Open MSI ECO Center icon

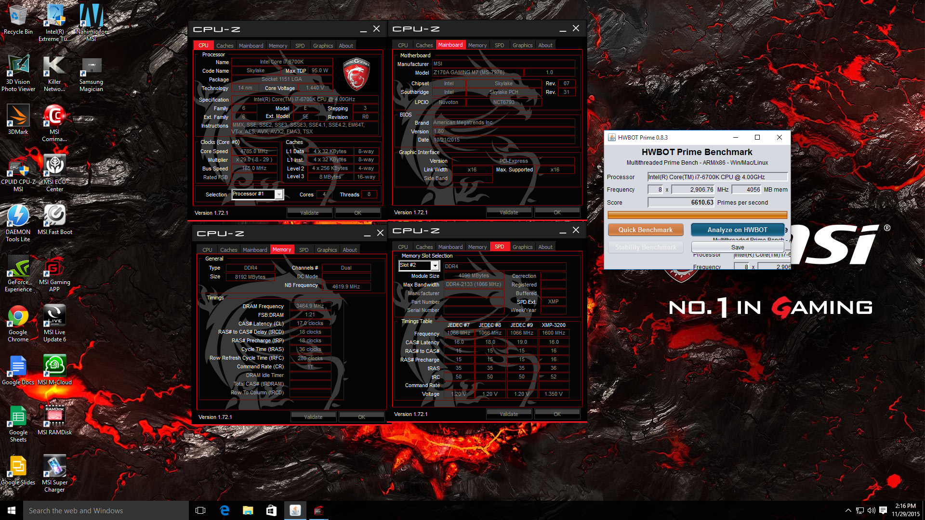[x=54, y=172]
